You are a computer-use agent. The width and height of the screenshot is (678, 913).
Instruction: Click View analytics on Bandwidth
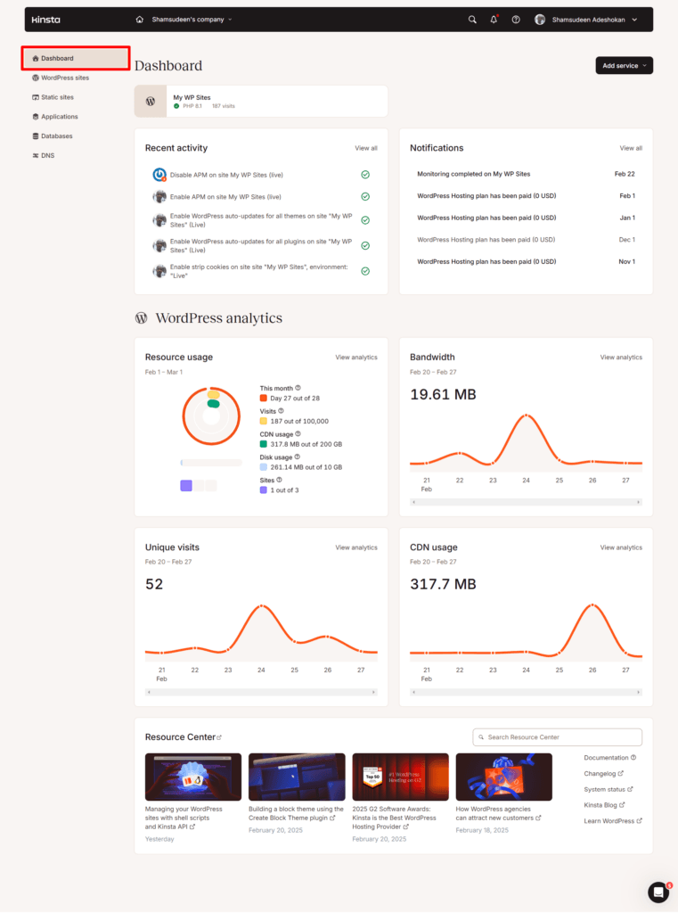[621, 358]
